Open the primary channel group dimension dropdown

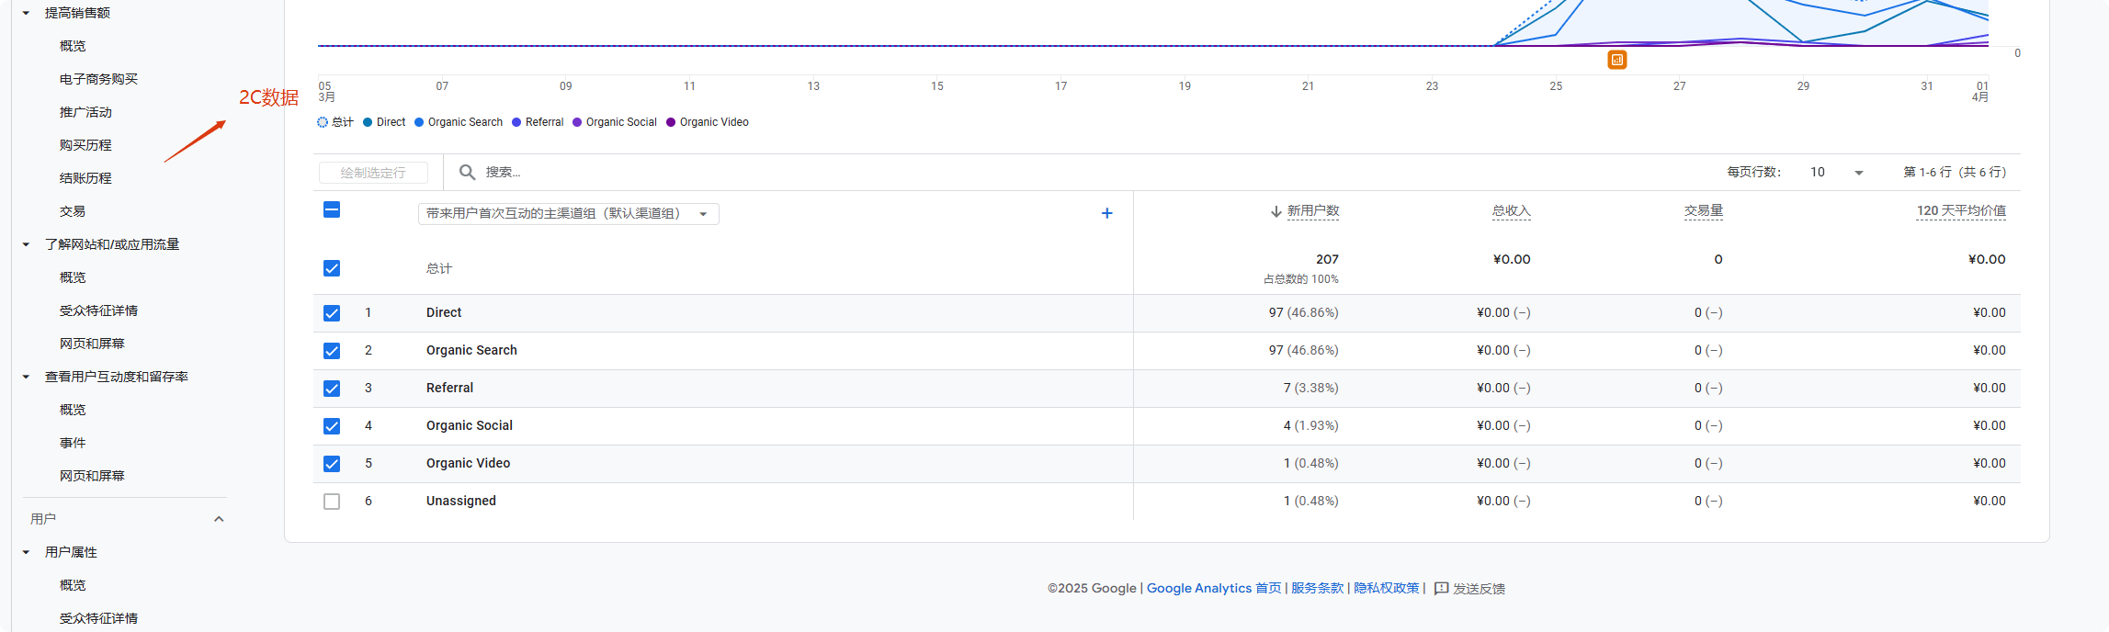(x=568, y=213)
